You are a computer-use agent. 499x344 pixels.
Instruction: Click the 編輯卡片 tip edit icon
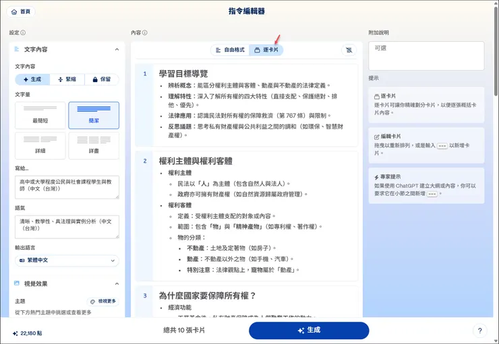377,137
